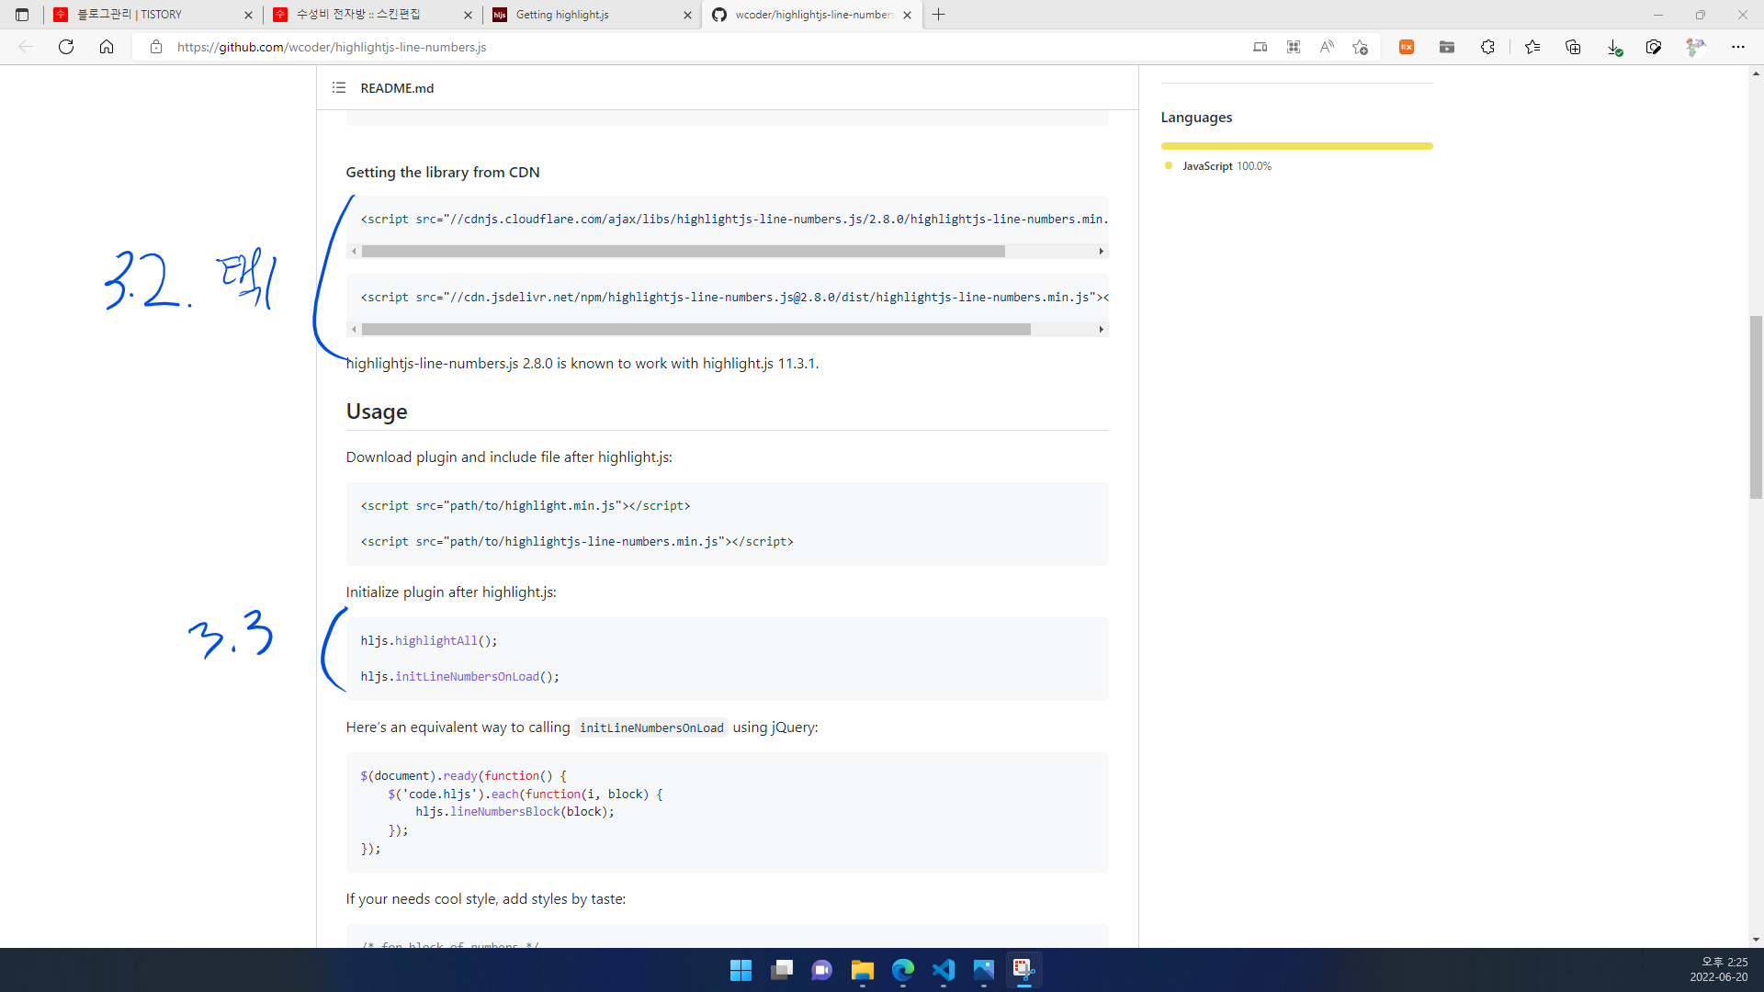Open the orange extension's popup
This screenshot has height=992, width=1764.
point(1407,47)
